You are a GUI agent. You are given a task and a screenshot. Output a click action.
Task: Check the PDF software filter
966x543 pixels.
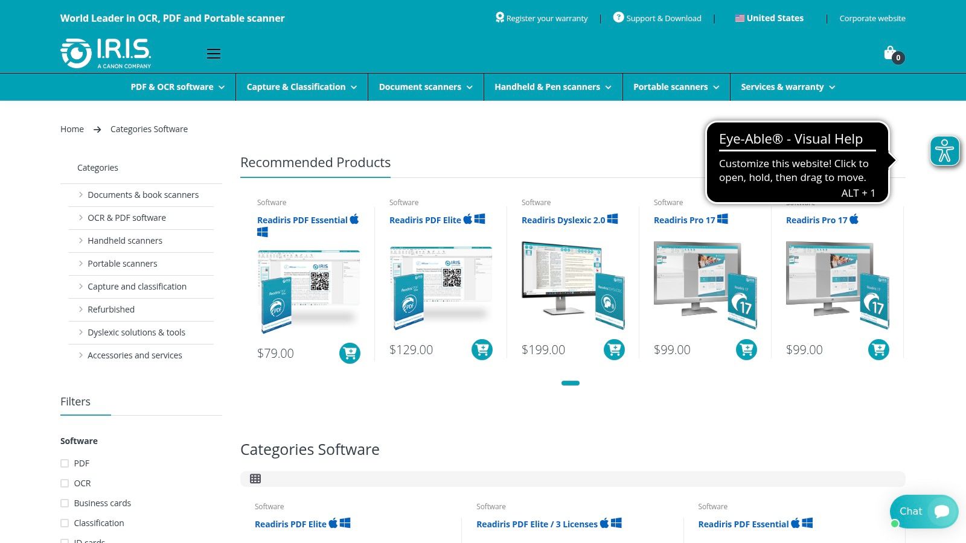[65, 463]
